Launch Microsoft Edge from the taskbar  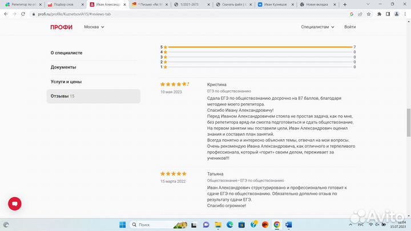coord(230,225)
